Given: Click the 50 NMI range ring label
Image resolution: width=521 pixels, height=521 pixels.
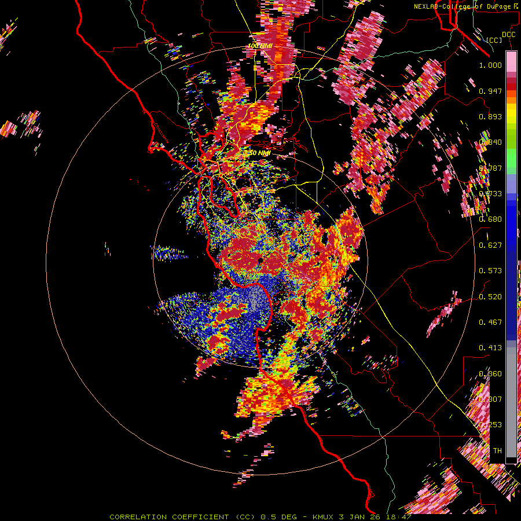Looking at the screenshot, I should coord(260,153).
